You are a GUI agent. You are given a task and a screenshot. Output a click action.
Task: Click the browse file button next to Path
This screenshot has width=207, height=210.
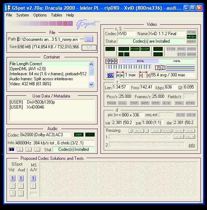tap(89, 39)
